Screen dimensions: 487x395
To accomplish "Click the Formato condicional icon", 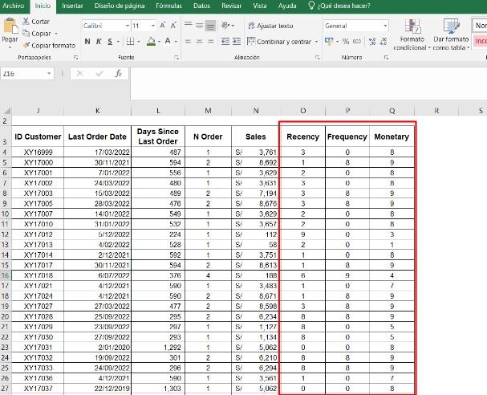I will pos(412,26).
